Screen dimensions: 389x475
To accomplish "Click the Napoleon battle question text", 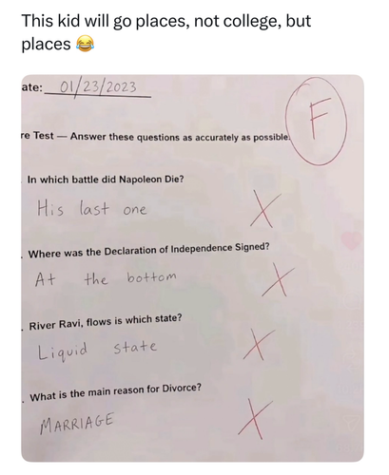I will click(x=106, y=180).
